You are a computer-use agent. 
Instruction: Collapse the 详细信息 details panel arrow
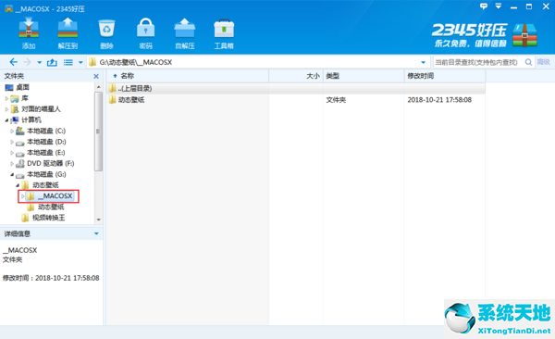[96, 233]
